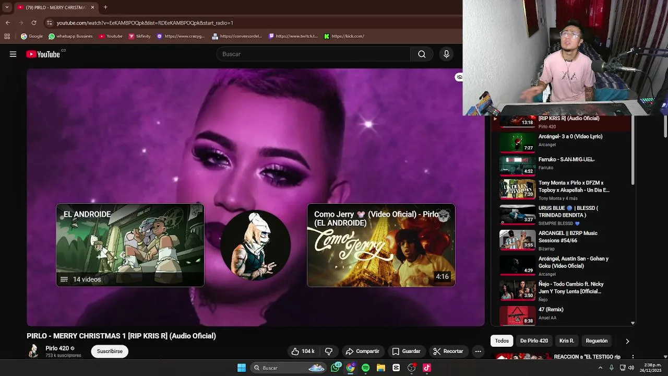Screen dimensions: 668x376
Task: Click the circular channel end-screen avatar
Action: (x=255, y=245)
